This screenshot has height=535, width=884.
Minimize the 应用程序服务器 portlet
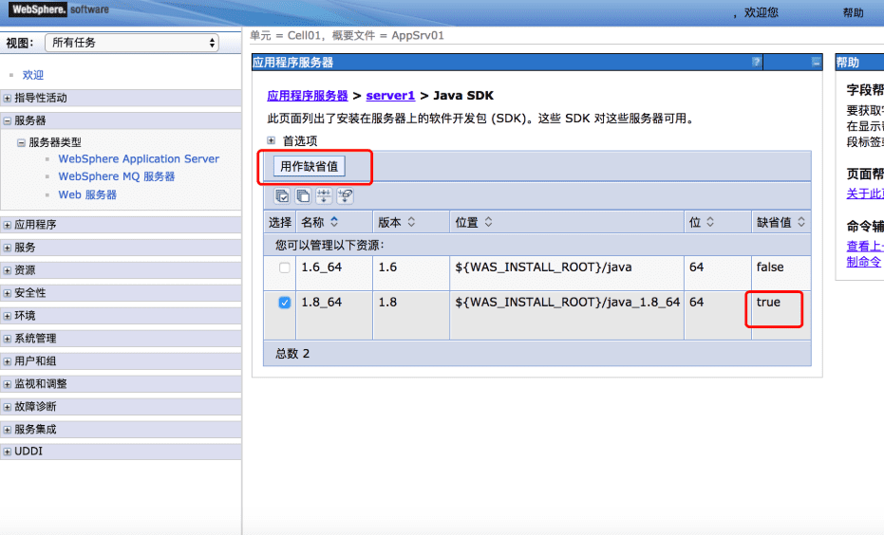[816, 63]
